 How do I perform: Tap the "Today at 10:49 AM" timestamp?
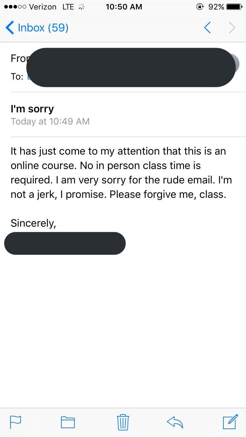click(50, 121)
